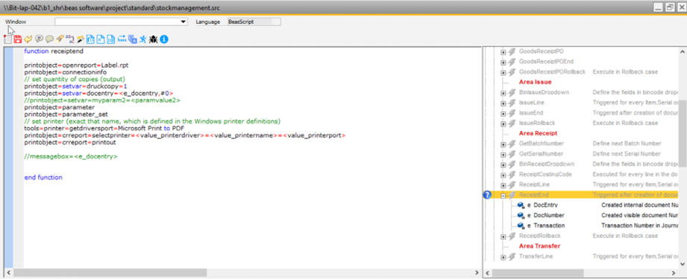
Task: Click the blue question mark help icon
Action: tap(487, 195)
